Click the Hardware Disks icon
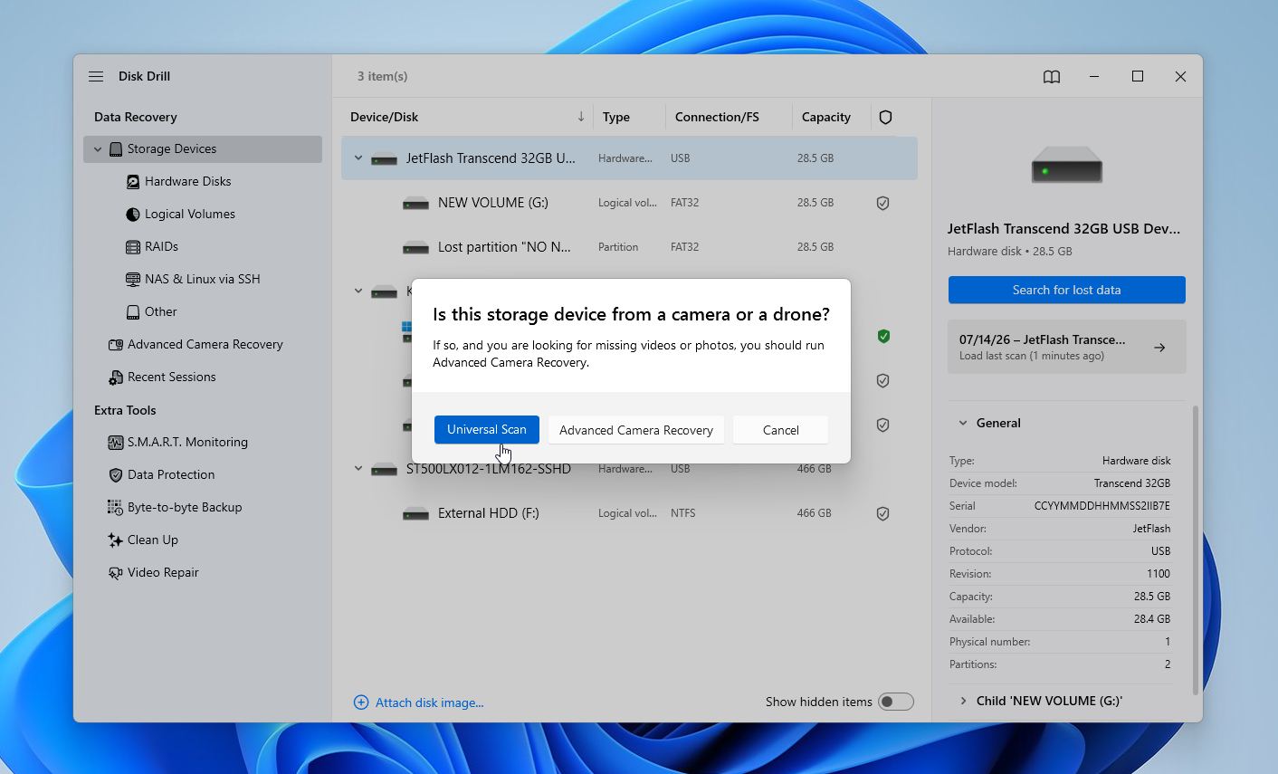 (x=133, y=182)
